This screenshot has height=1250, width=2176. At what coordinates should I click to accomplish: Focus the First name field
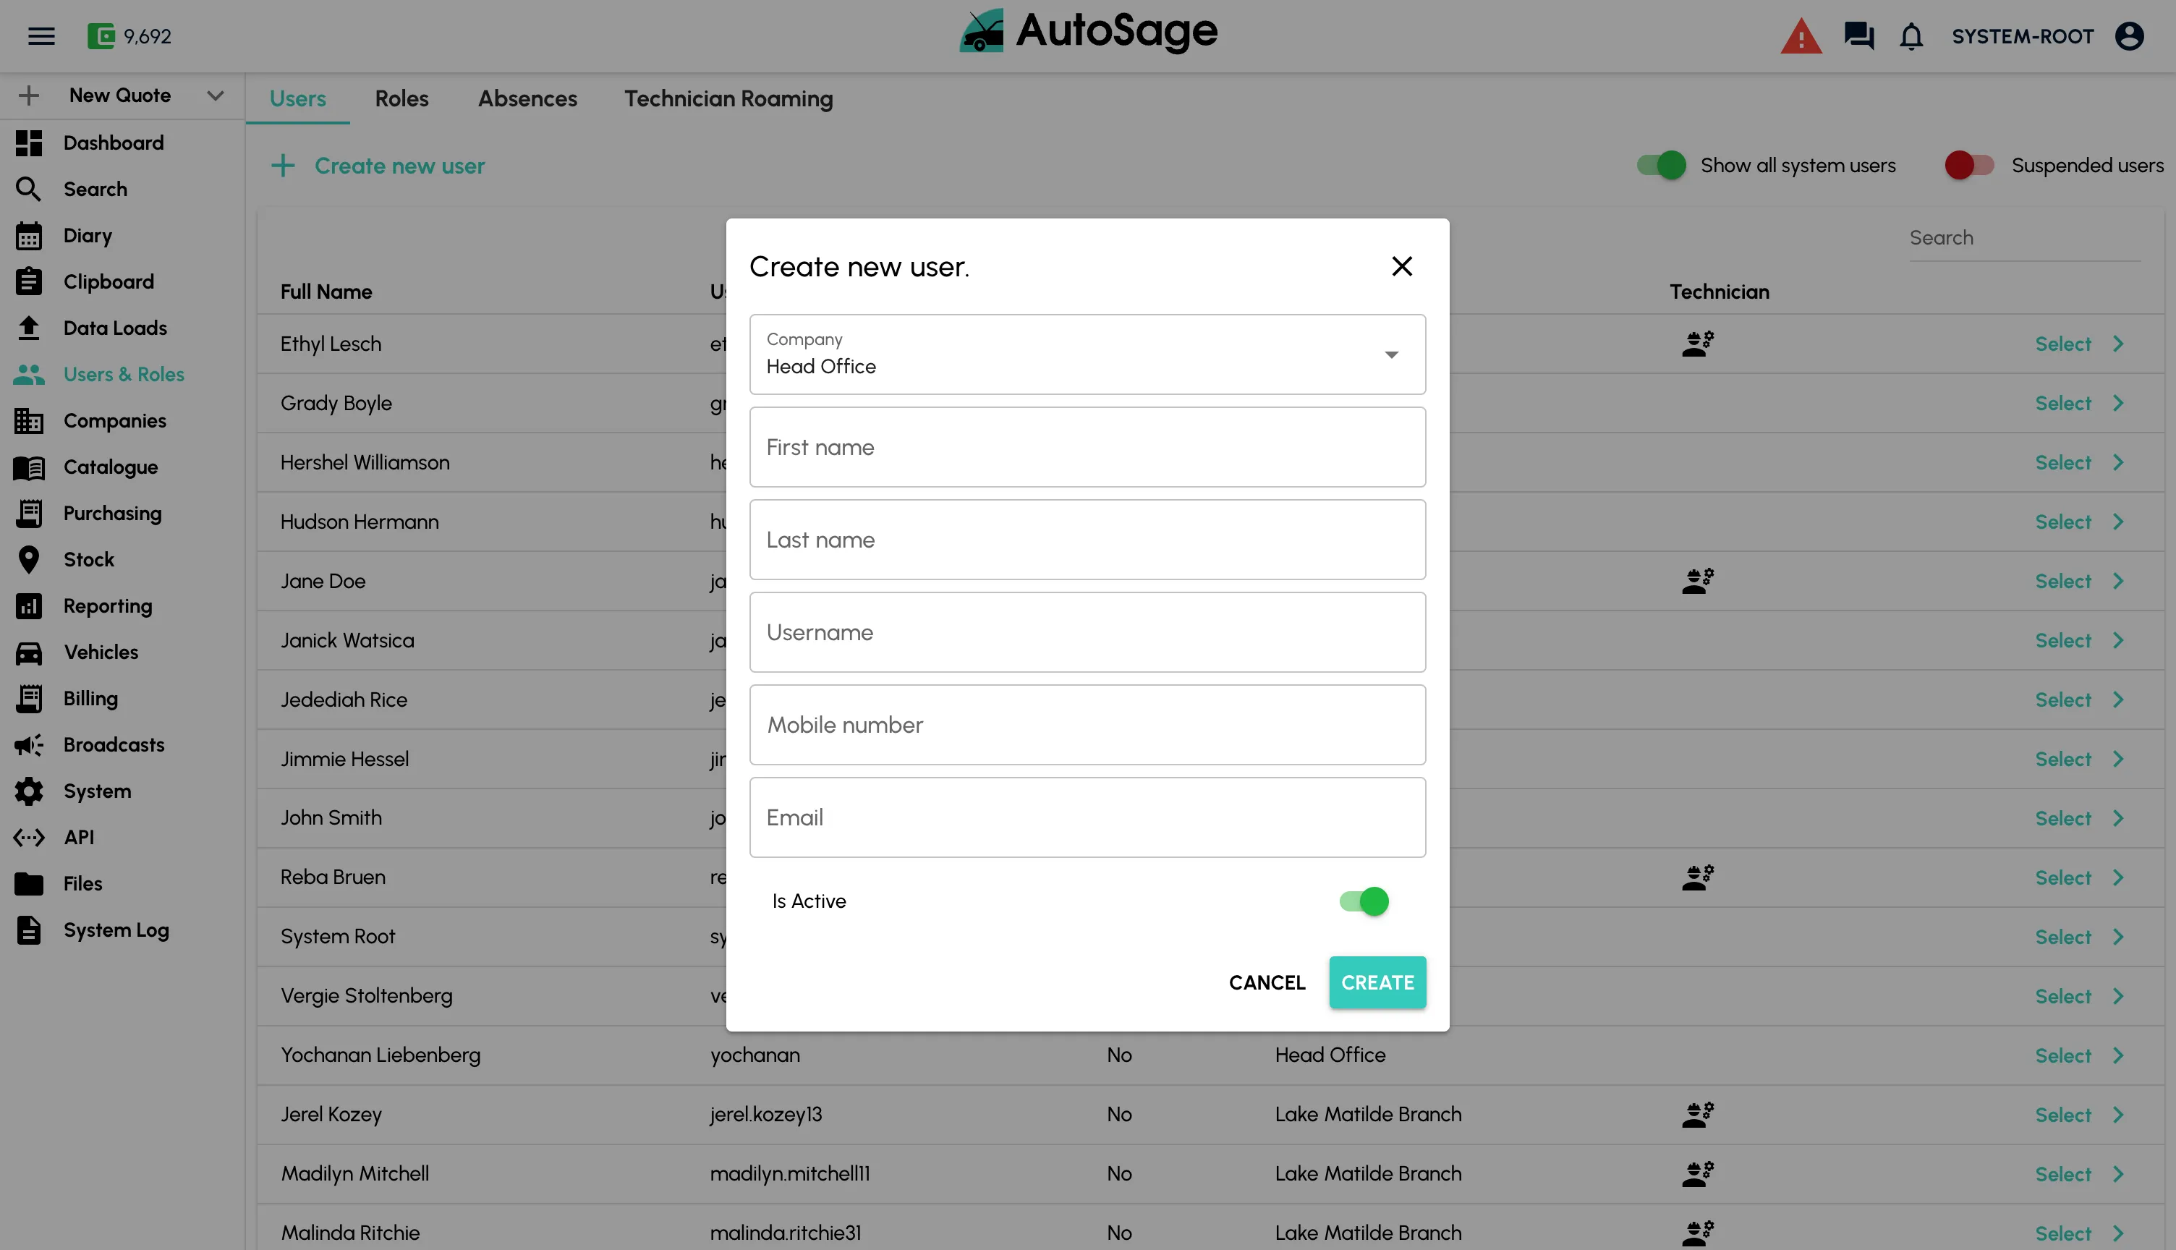pos(1087,447)
